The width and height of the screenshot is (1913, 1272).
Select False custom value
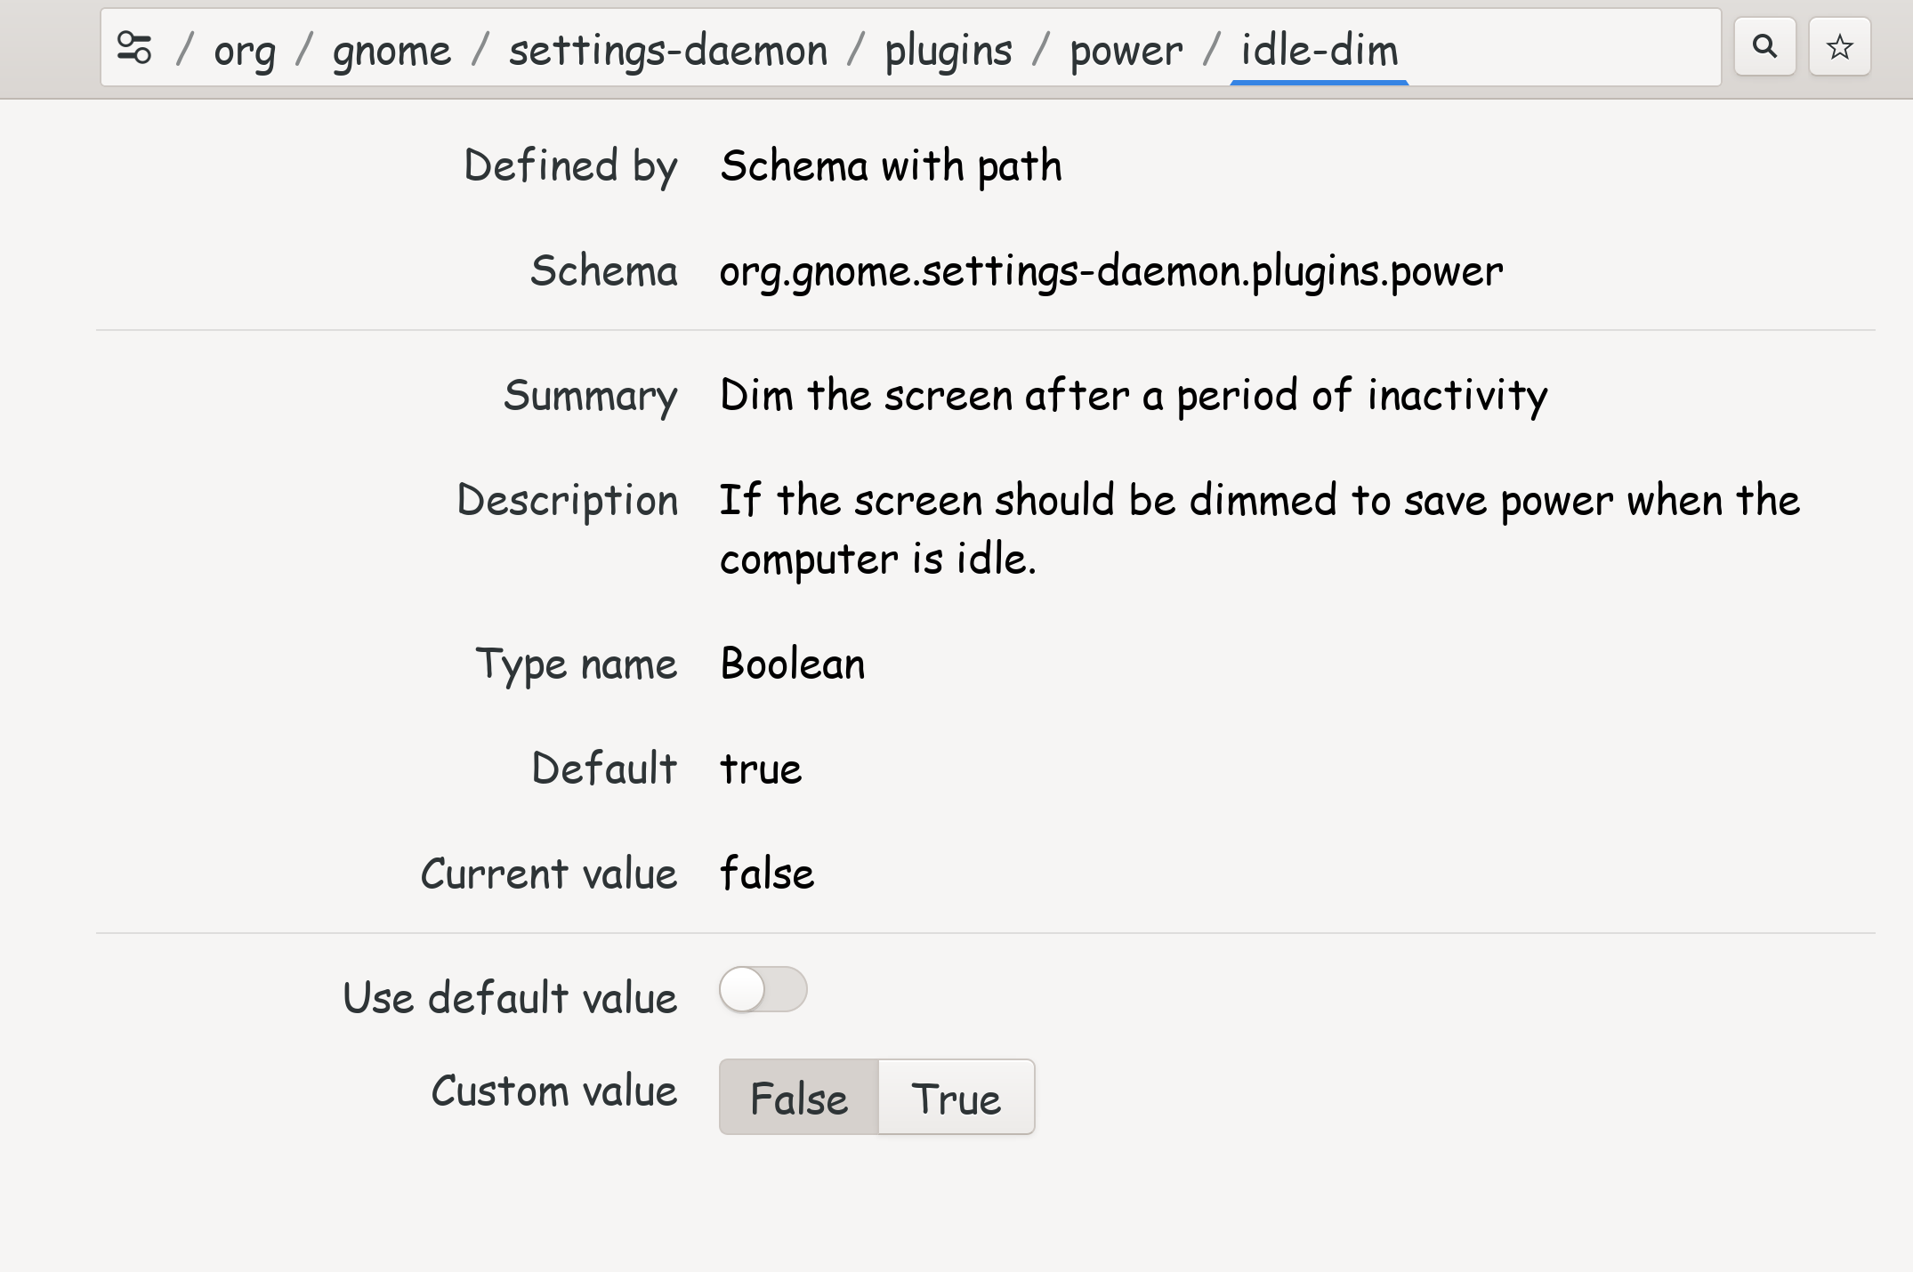pos(798,1097)
